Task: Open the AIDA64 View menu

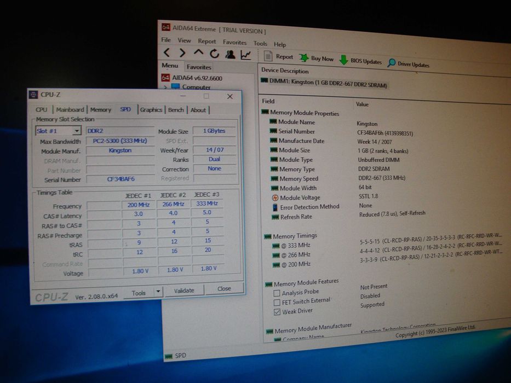Action: tap(184, 40)
